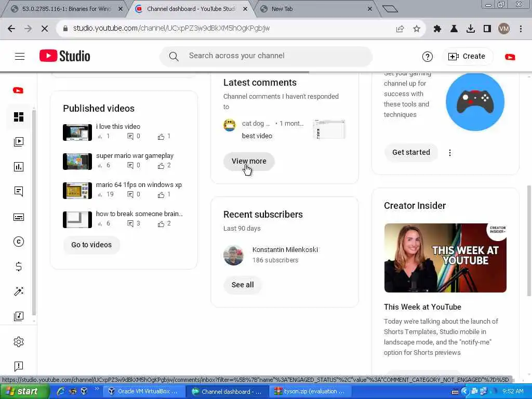
Task: Toggle the browser side panel icon
Action: click(x=487, y=29)
